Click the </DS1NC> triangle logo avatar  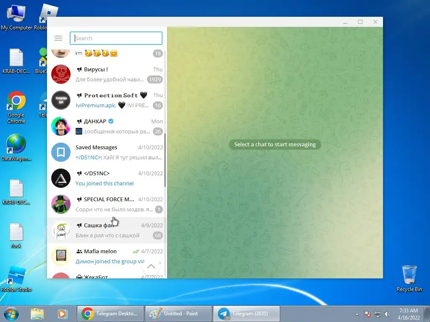(x=61, y=178)
